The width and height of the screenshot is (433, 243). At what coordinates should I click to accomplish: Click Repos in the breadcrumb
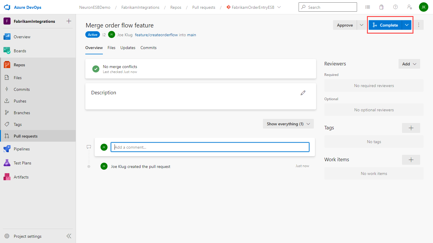(176, 7)
